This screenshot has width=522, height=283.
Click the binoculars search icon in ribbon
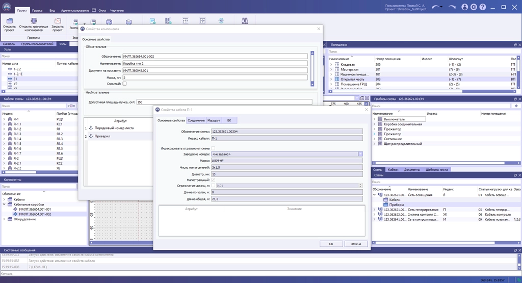click(x=245, y=21)
